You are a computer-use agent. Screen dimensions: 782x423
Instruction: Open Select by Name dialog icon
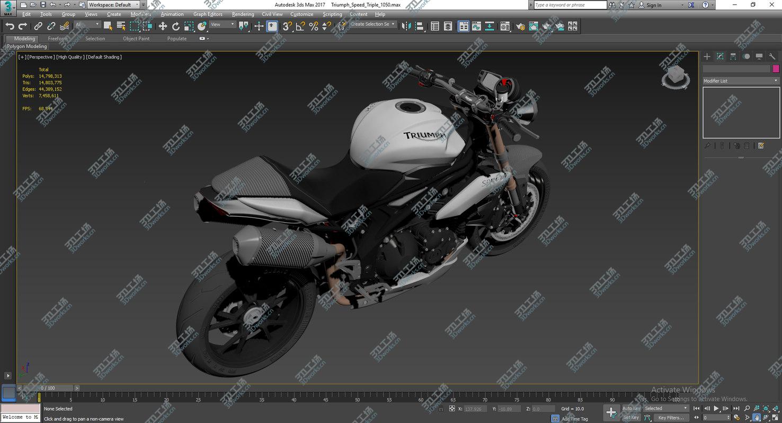[x=121, y=26]
